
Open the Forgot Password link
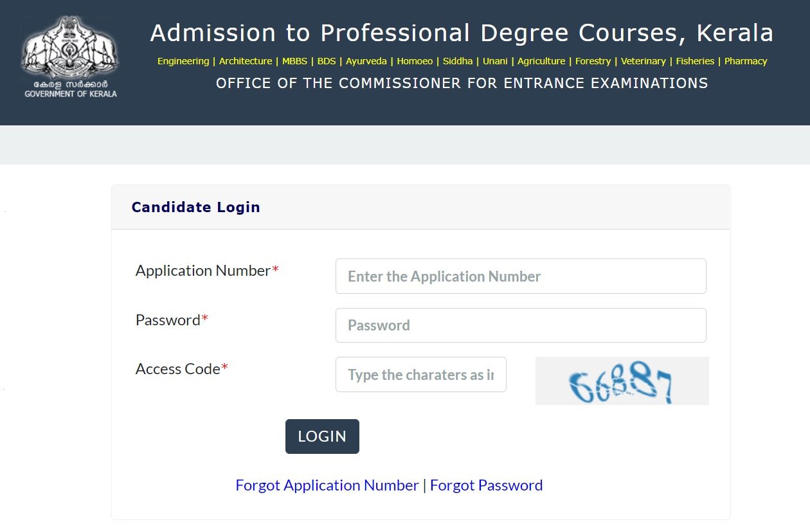(486, 485)
